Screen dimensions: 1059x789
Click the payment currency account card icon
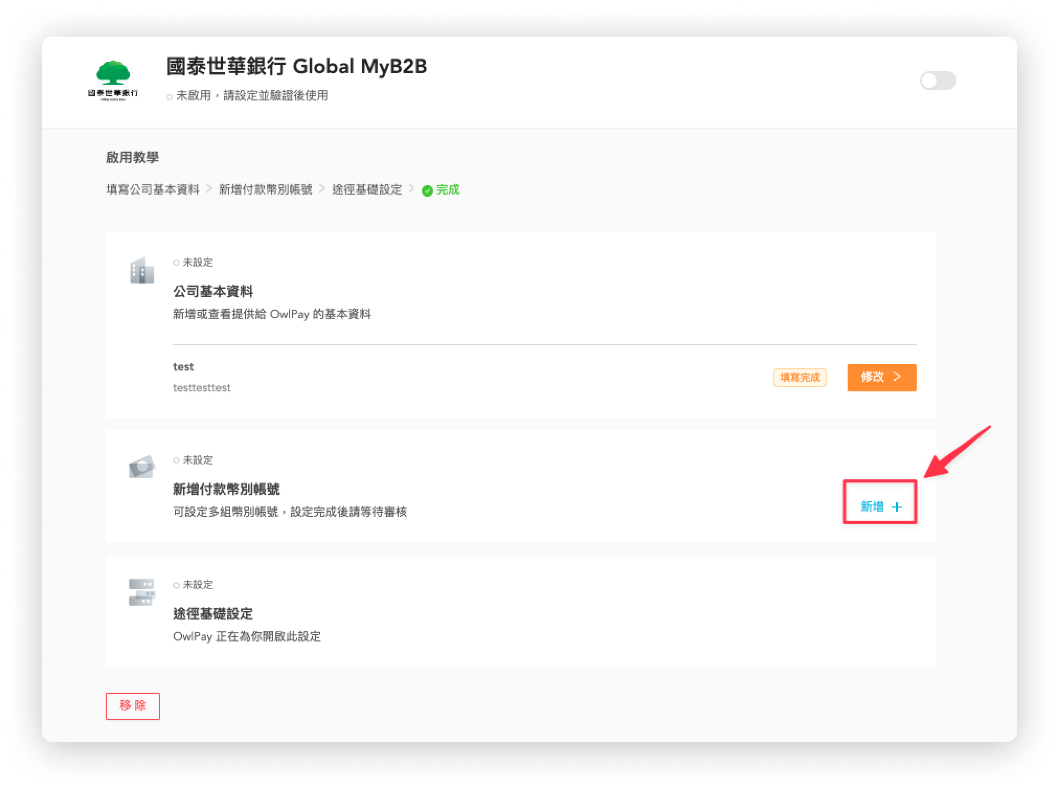point(142,466)
